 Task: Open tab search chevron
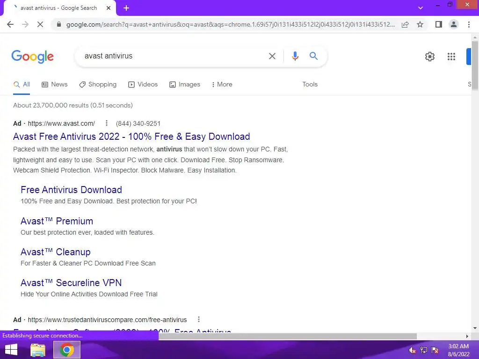pos(421,7)
